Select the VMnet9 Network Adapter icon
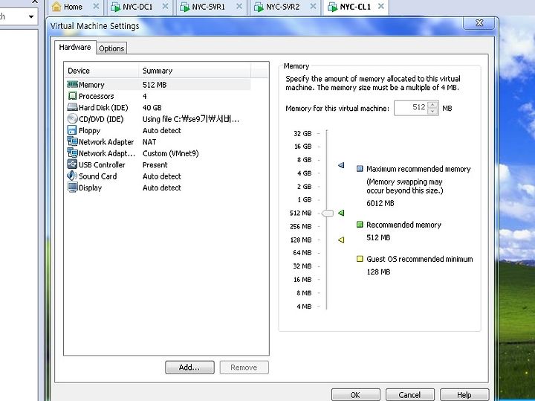Image resolution: width=535 pixels, height=401 pixels. [x=72, y=153]
